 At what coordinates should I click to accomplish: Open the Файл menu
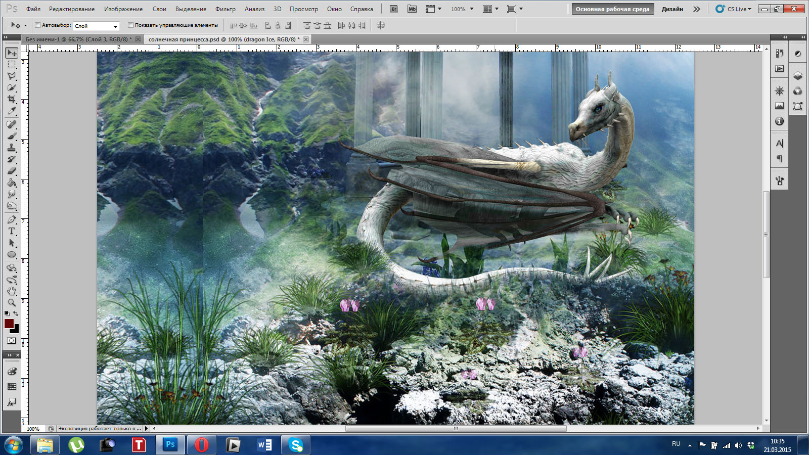33,9
